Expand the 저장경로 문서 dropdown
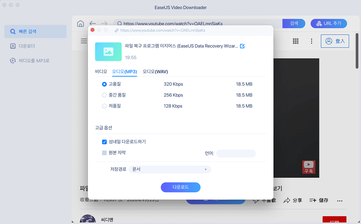This screenshot has height=224, width=361. [170, 170]
